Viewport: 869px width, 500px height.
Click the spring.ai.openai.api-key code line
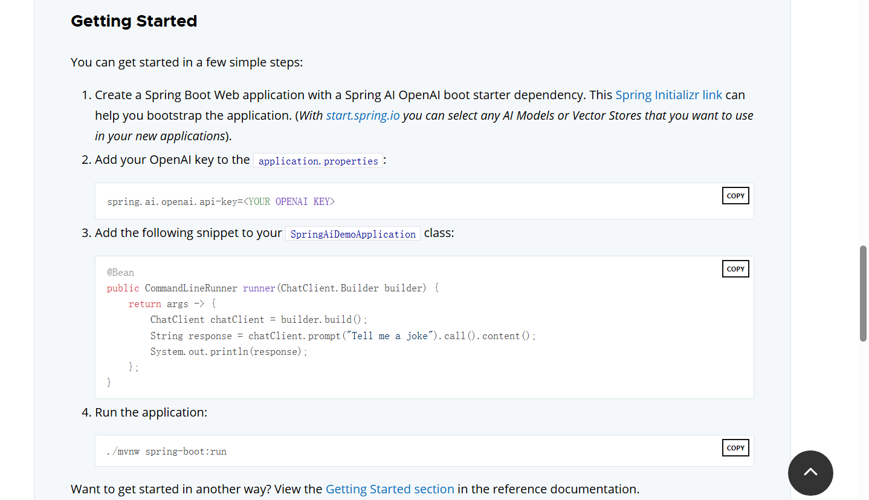coord(221,202)
